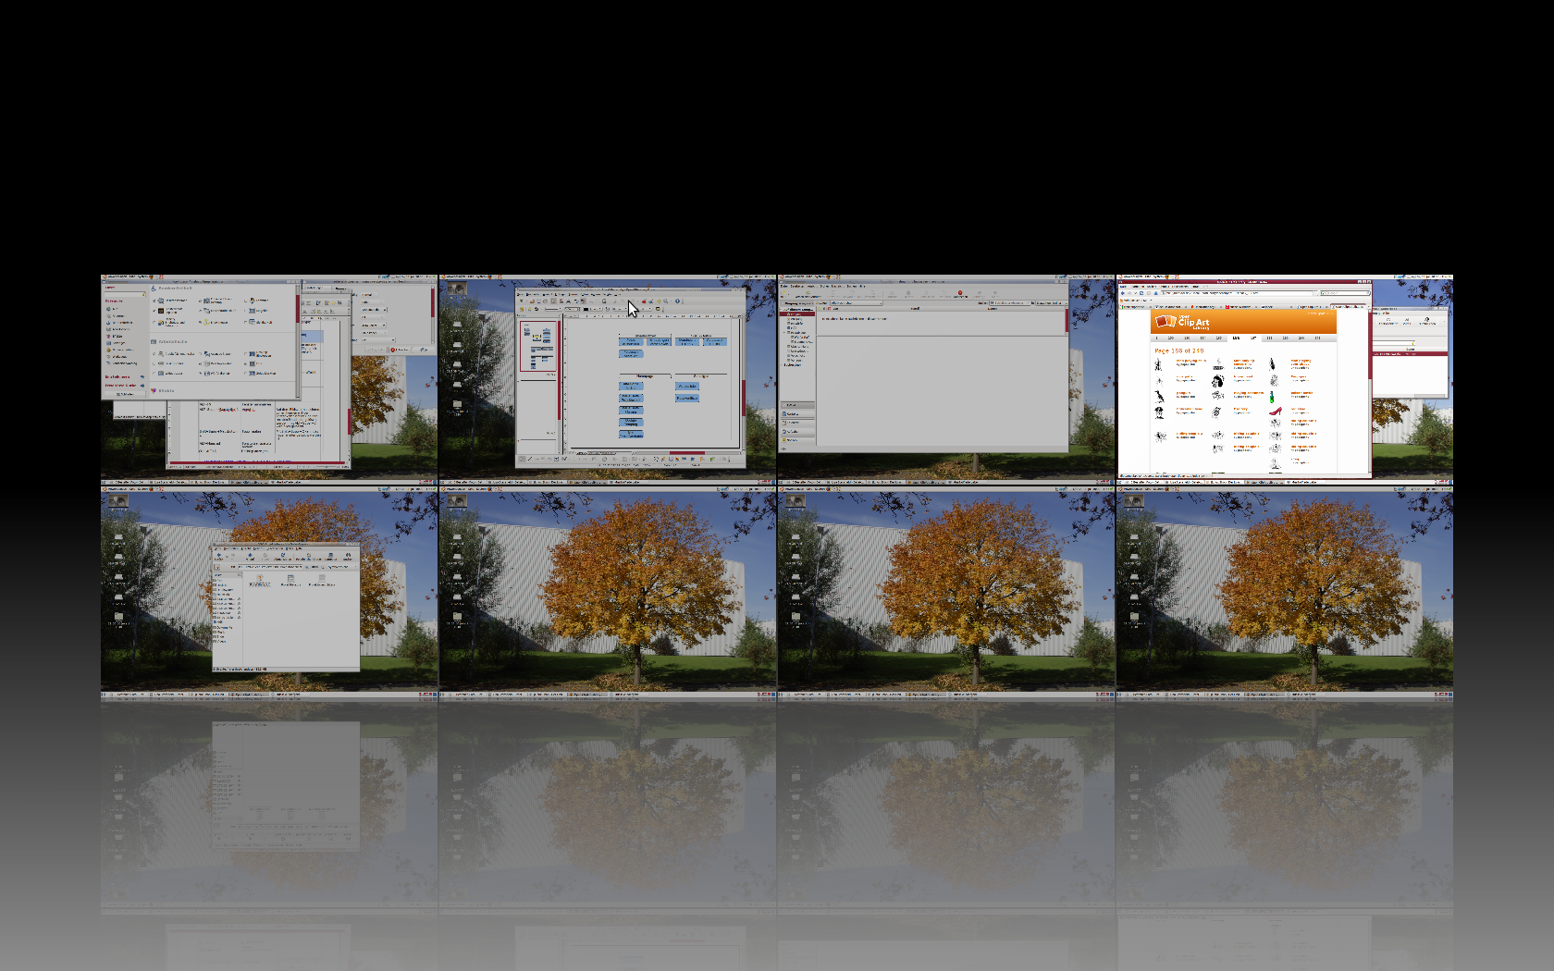Image resolution: width=1554 pixels, height=971 pixels.
Task: Open the Show filter dropdown in the mail client
Action: 857,303
